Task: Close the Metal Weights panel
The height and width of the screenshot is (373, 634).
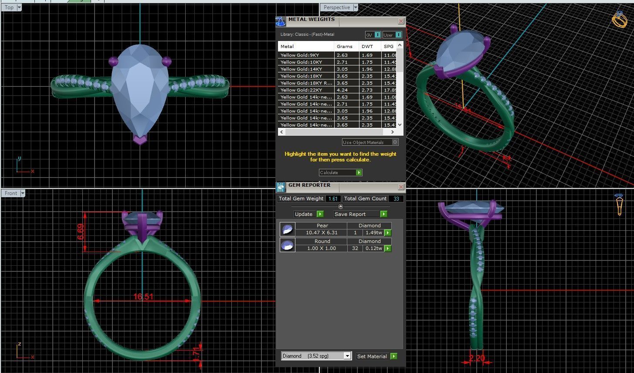Action: tap(401, 21)
